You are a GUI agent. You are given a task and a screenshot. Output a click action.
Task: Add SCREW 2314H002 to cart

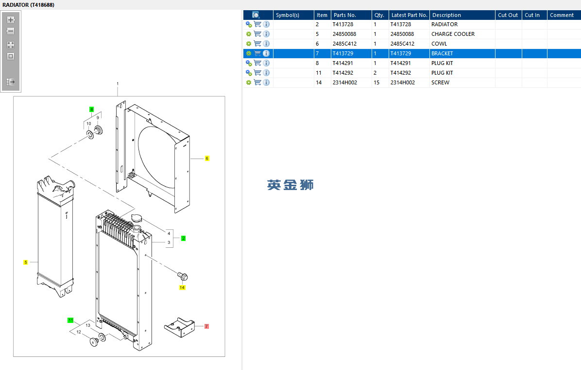point(257,82)
